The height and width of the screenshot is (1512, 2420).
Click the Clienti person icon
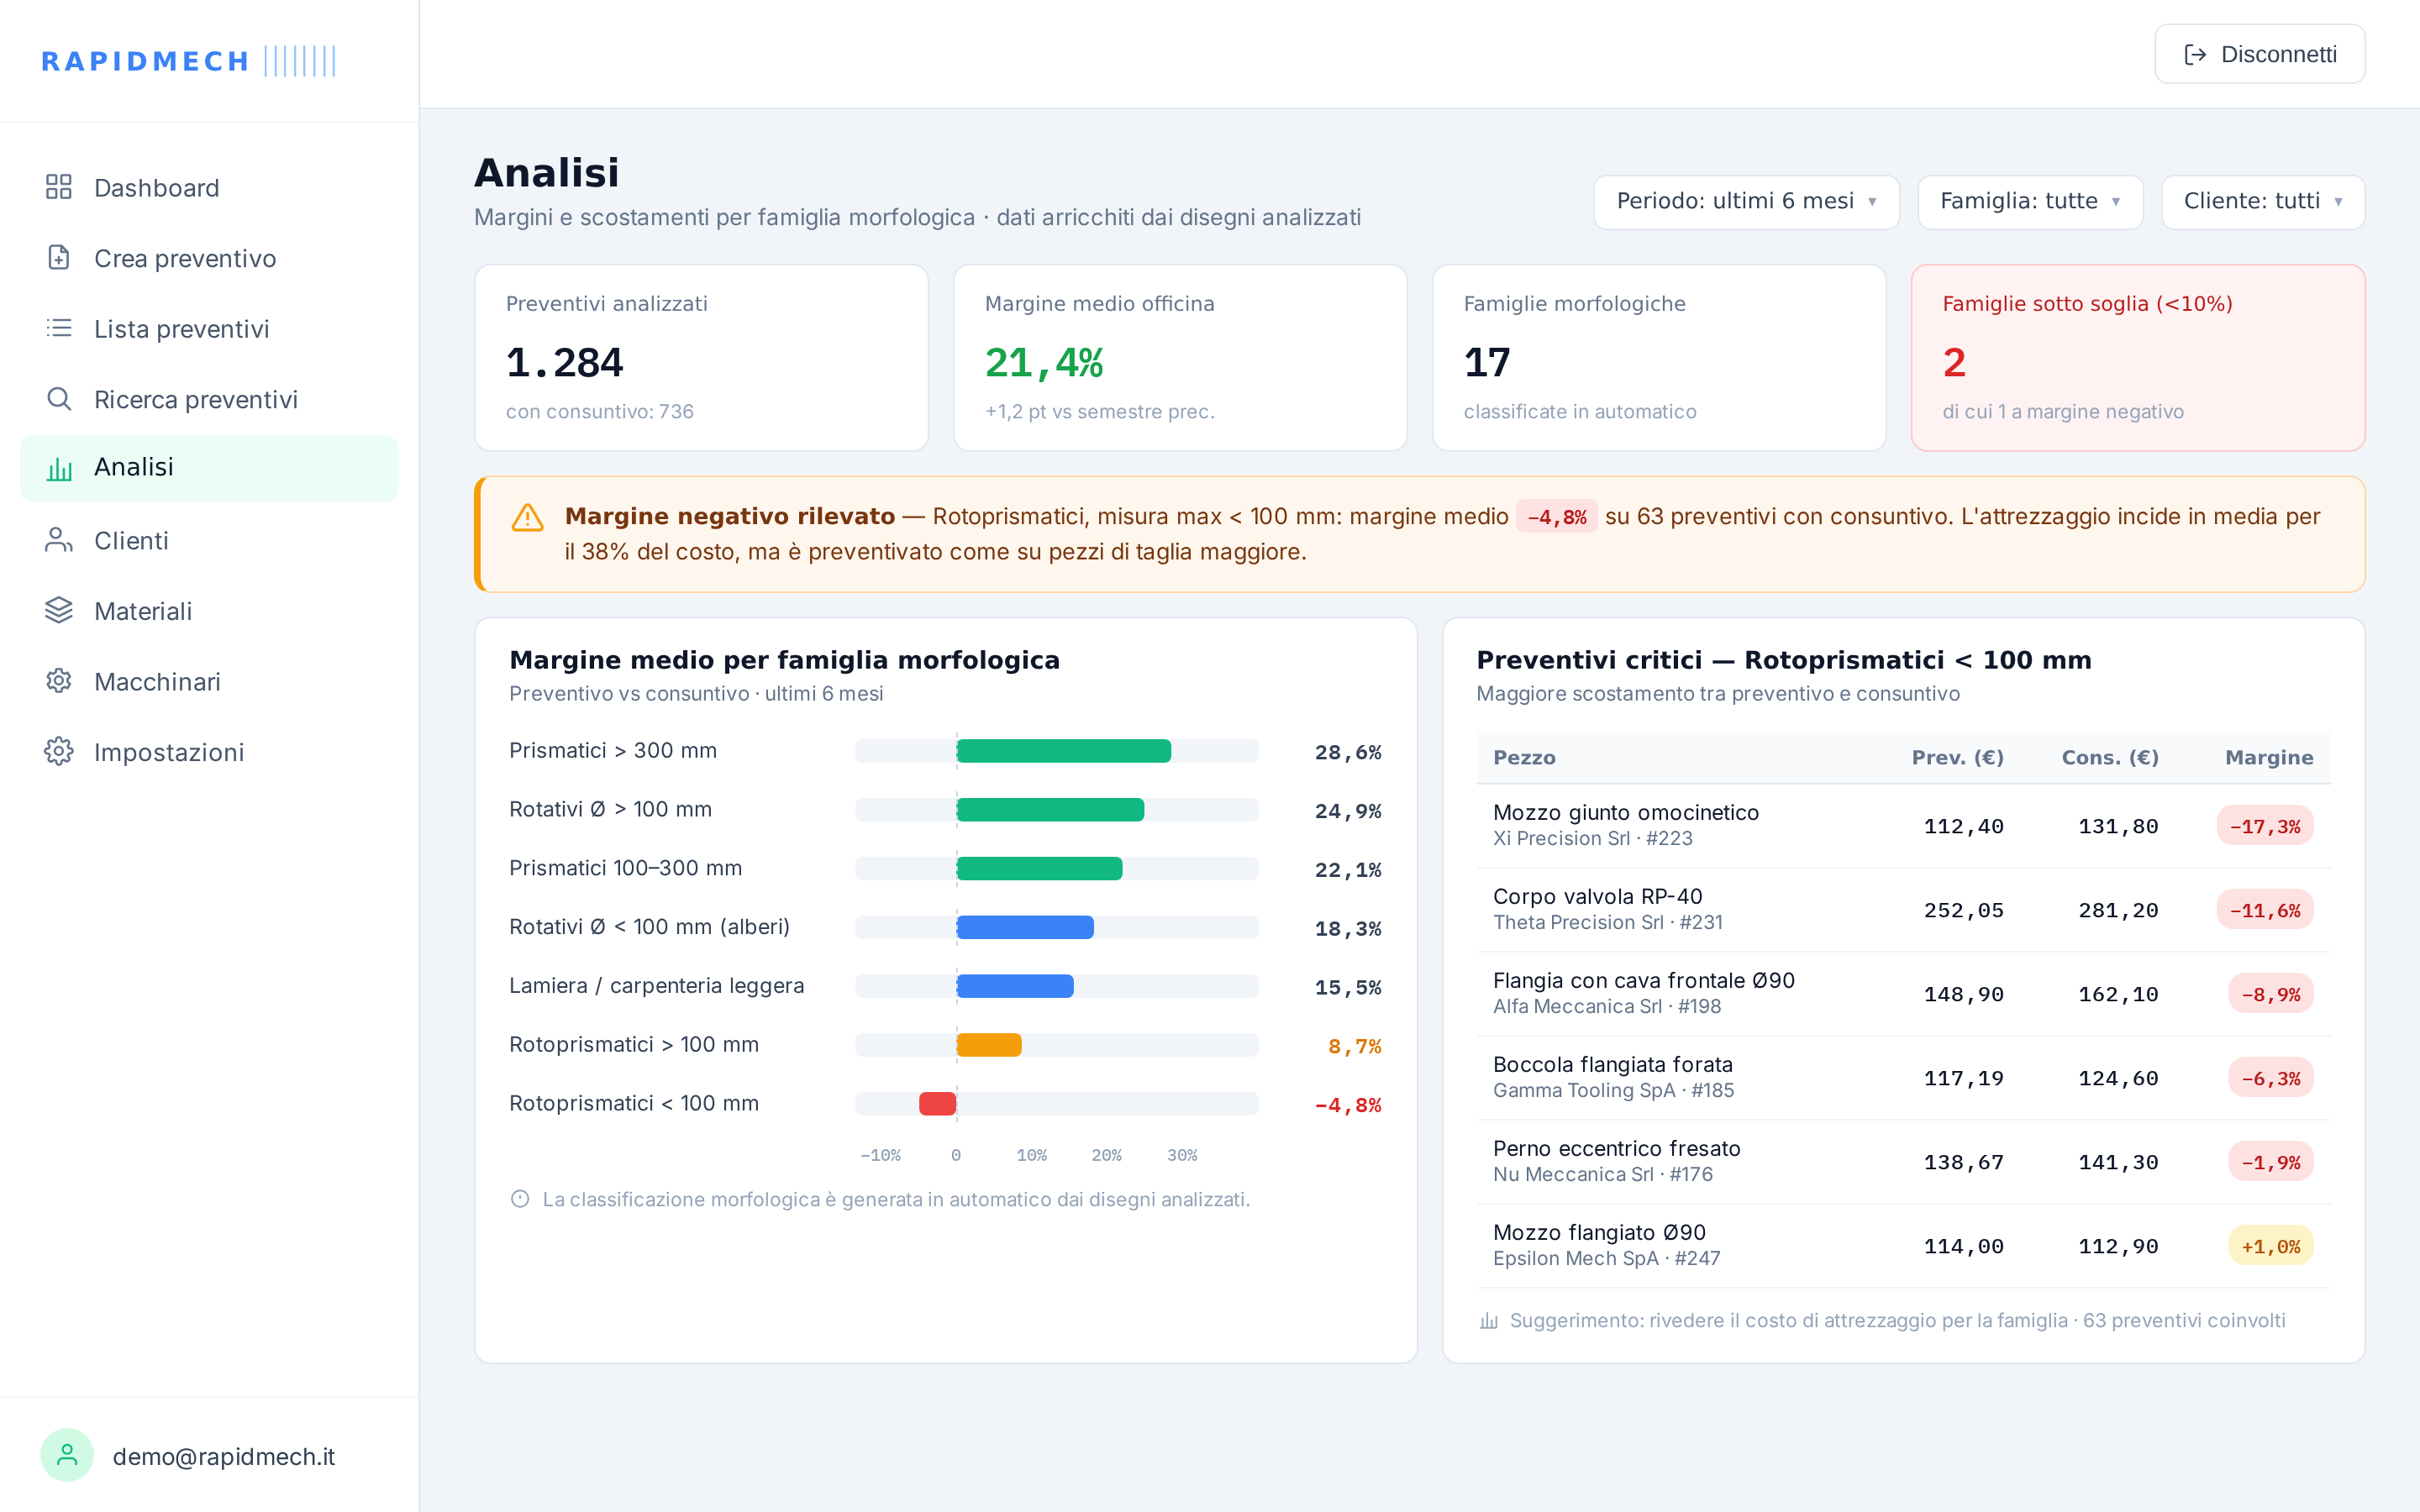coord(59,540)
